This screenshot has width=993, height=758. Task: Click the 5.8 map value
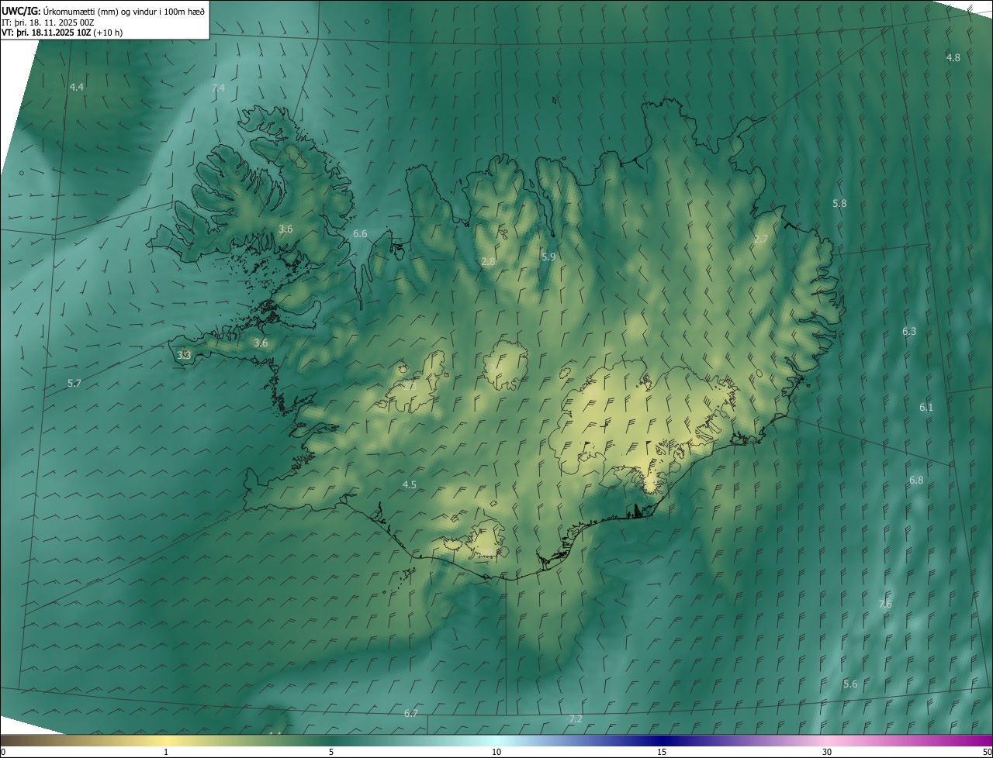tap(839, 203)
